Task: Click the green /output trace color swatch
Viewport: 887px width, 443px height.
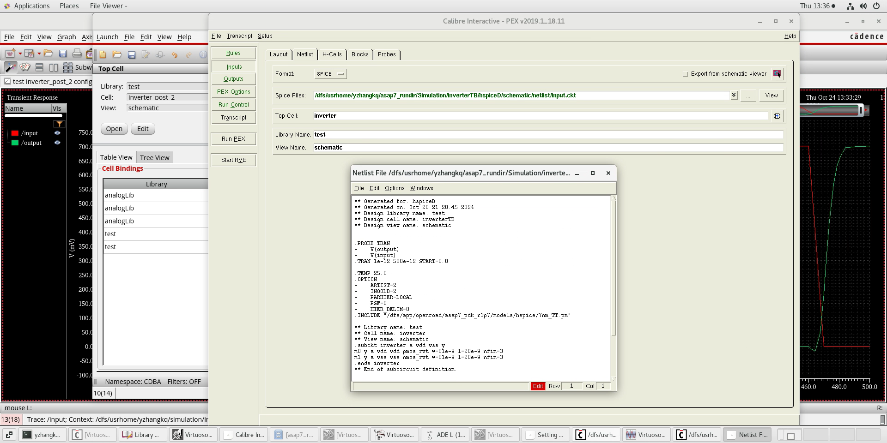Action: (15, 143)
